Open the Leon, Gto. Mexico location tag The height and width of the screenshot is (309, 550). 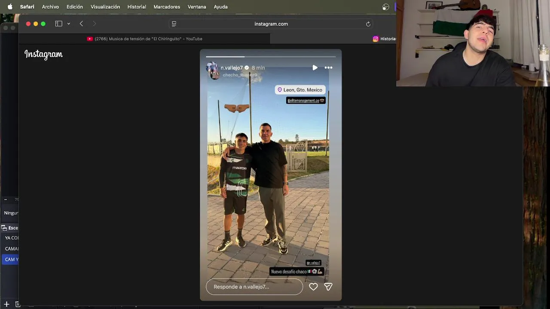pos(300,90)
